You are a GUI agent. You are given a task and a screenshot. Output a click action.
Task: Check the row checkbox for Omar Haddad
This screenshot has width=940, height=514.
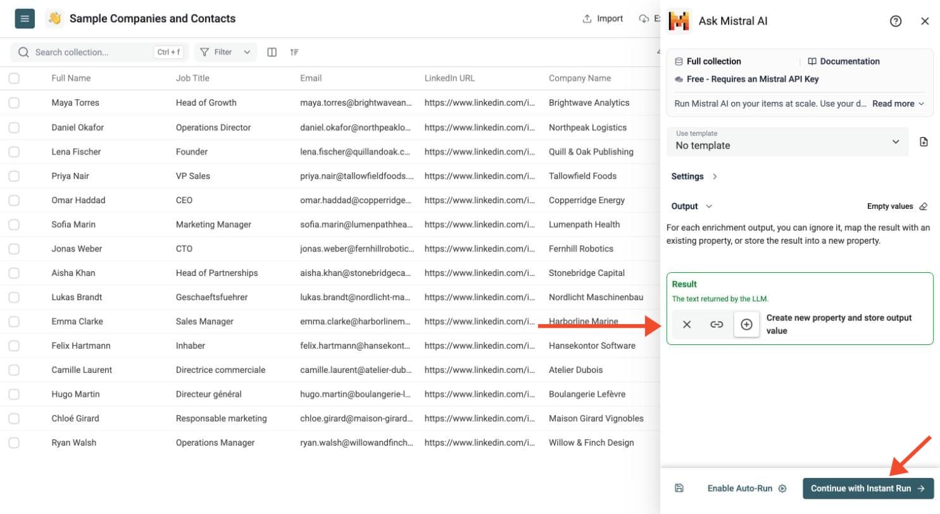(14, 200)
